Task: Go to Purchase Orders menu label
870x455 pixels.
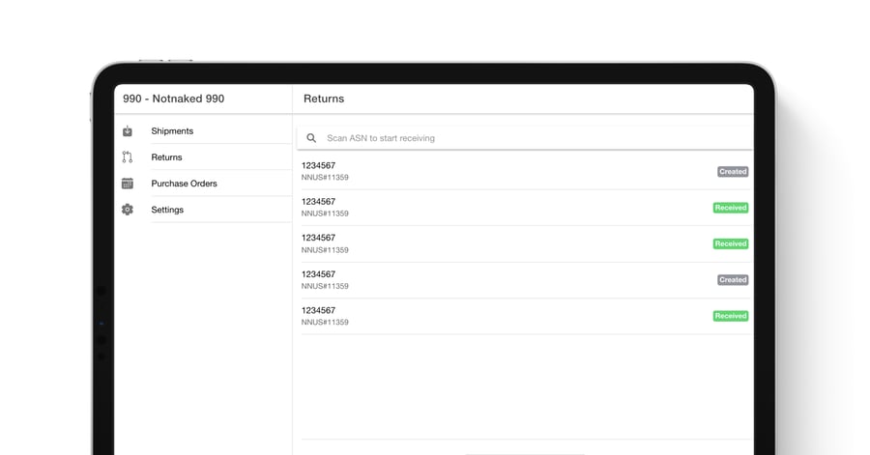Action: 184,184
